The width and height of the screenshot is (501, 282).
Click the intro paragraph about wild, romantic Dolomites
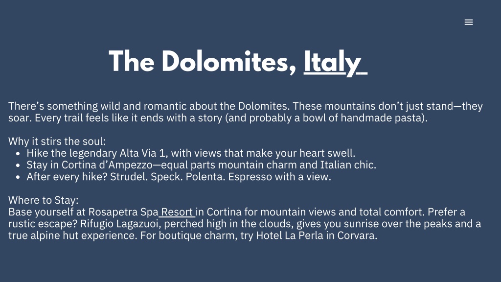[x=246, y=112]
